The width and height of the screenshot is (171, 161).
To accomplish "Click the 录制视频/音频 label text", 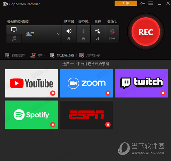I will tap(18, 22).
